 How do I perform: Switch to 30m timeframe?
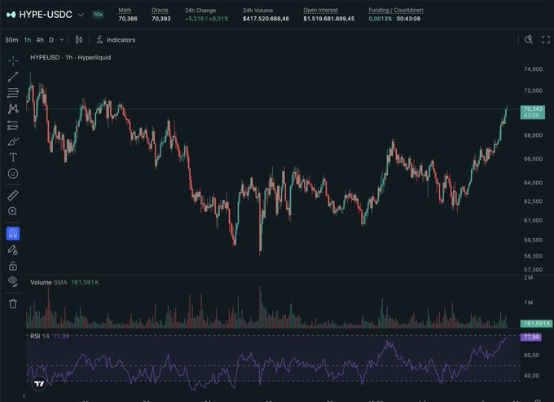coord(11,40)
